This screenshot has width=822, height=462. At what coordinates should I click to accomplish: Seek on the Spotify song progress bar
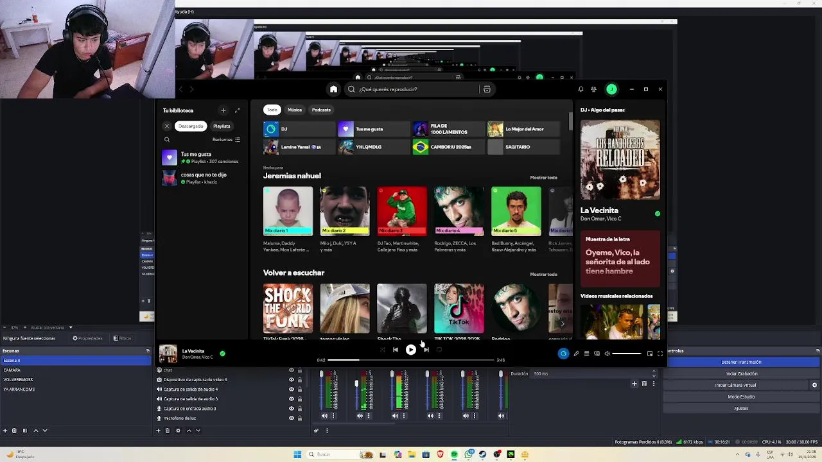pyautogui.click(x=411, y=360)
